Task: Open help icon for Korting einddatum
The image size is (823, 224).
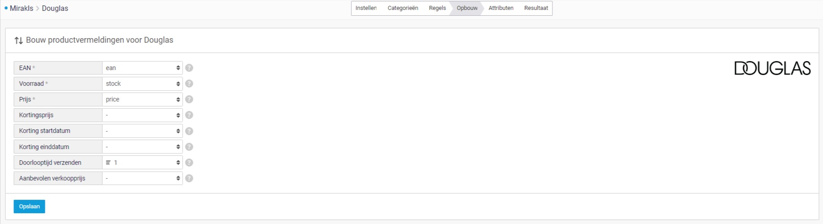Action: click(x=189, y=147)
